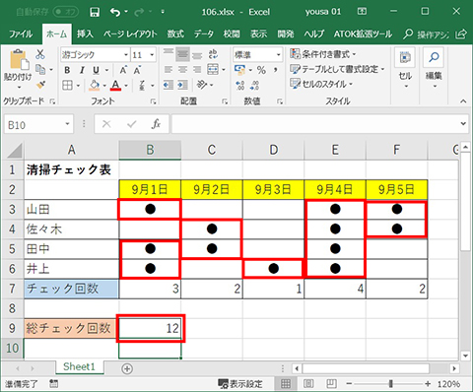Open the font name dropdown
The height and width of the screenshot is (392, 473).
[x=126, y=55]
